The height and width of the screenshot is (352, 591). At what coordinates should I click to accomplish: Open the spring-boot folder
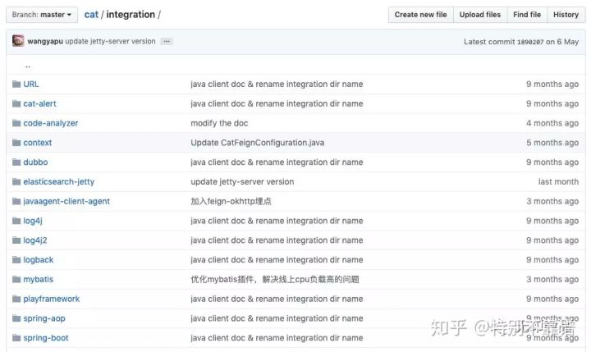46,338
